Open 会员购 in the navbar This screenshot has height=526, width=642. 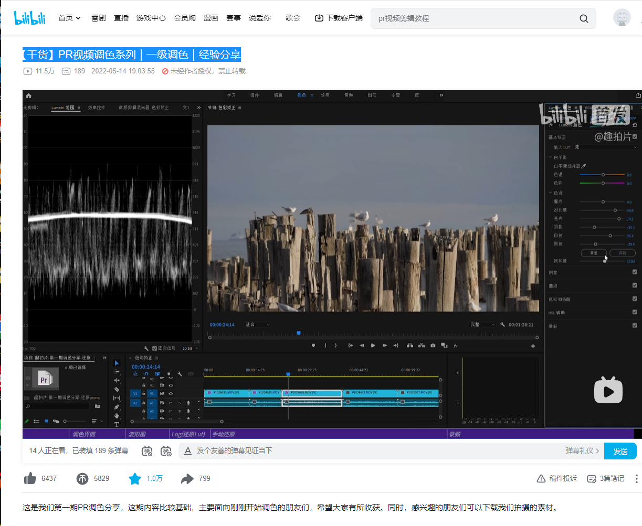[185, 18]
